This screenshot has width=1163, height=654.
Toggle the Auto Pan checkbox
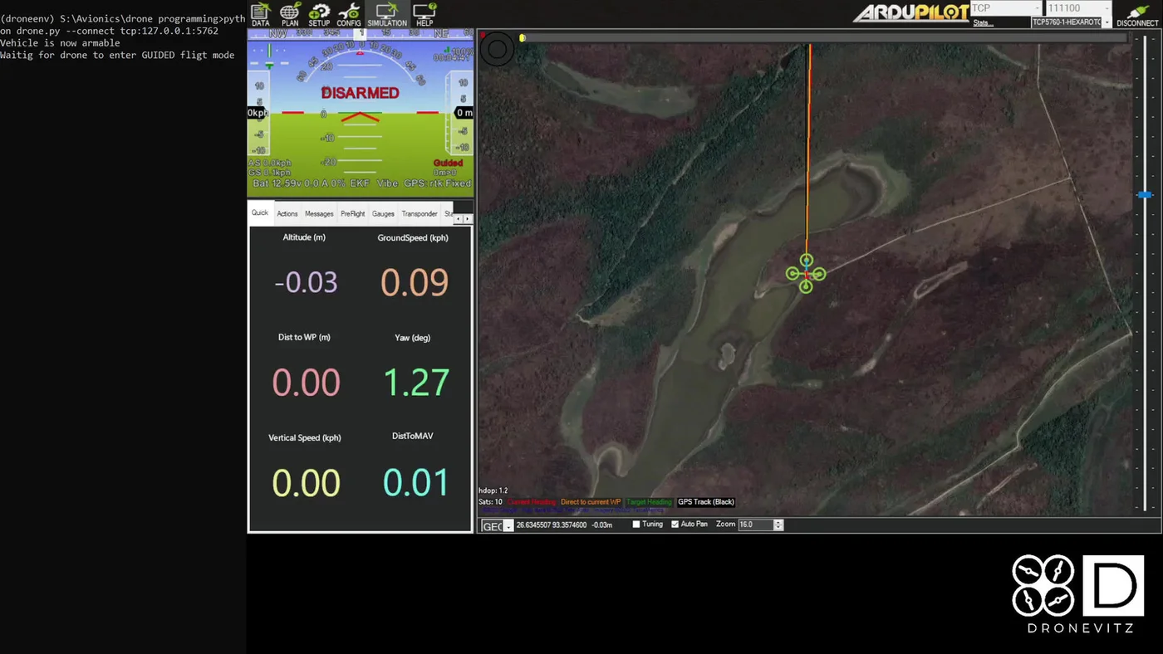[675, 525]
